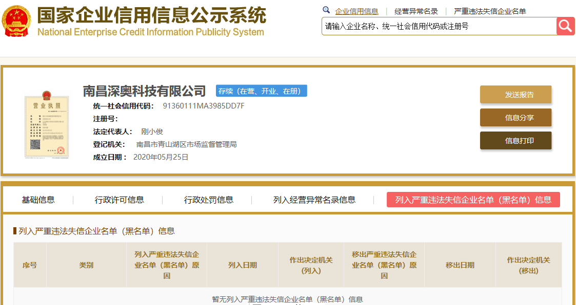The width and height of the screenshot is (576, 305).
Task: Select the 经营异常名录 search category
Action: (416, 11)
